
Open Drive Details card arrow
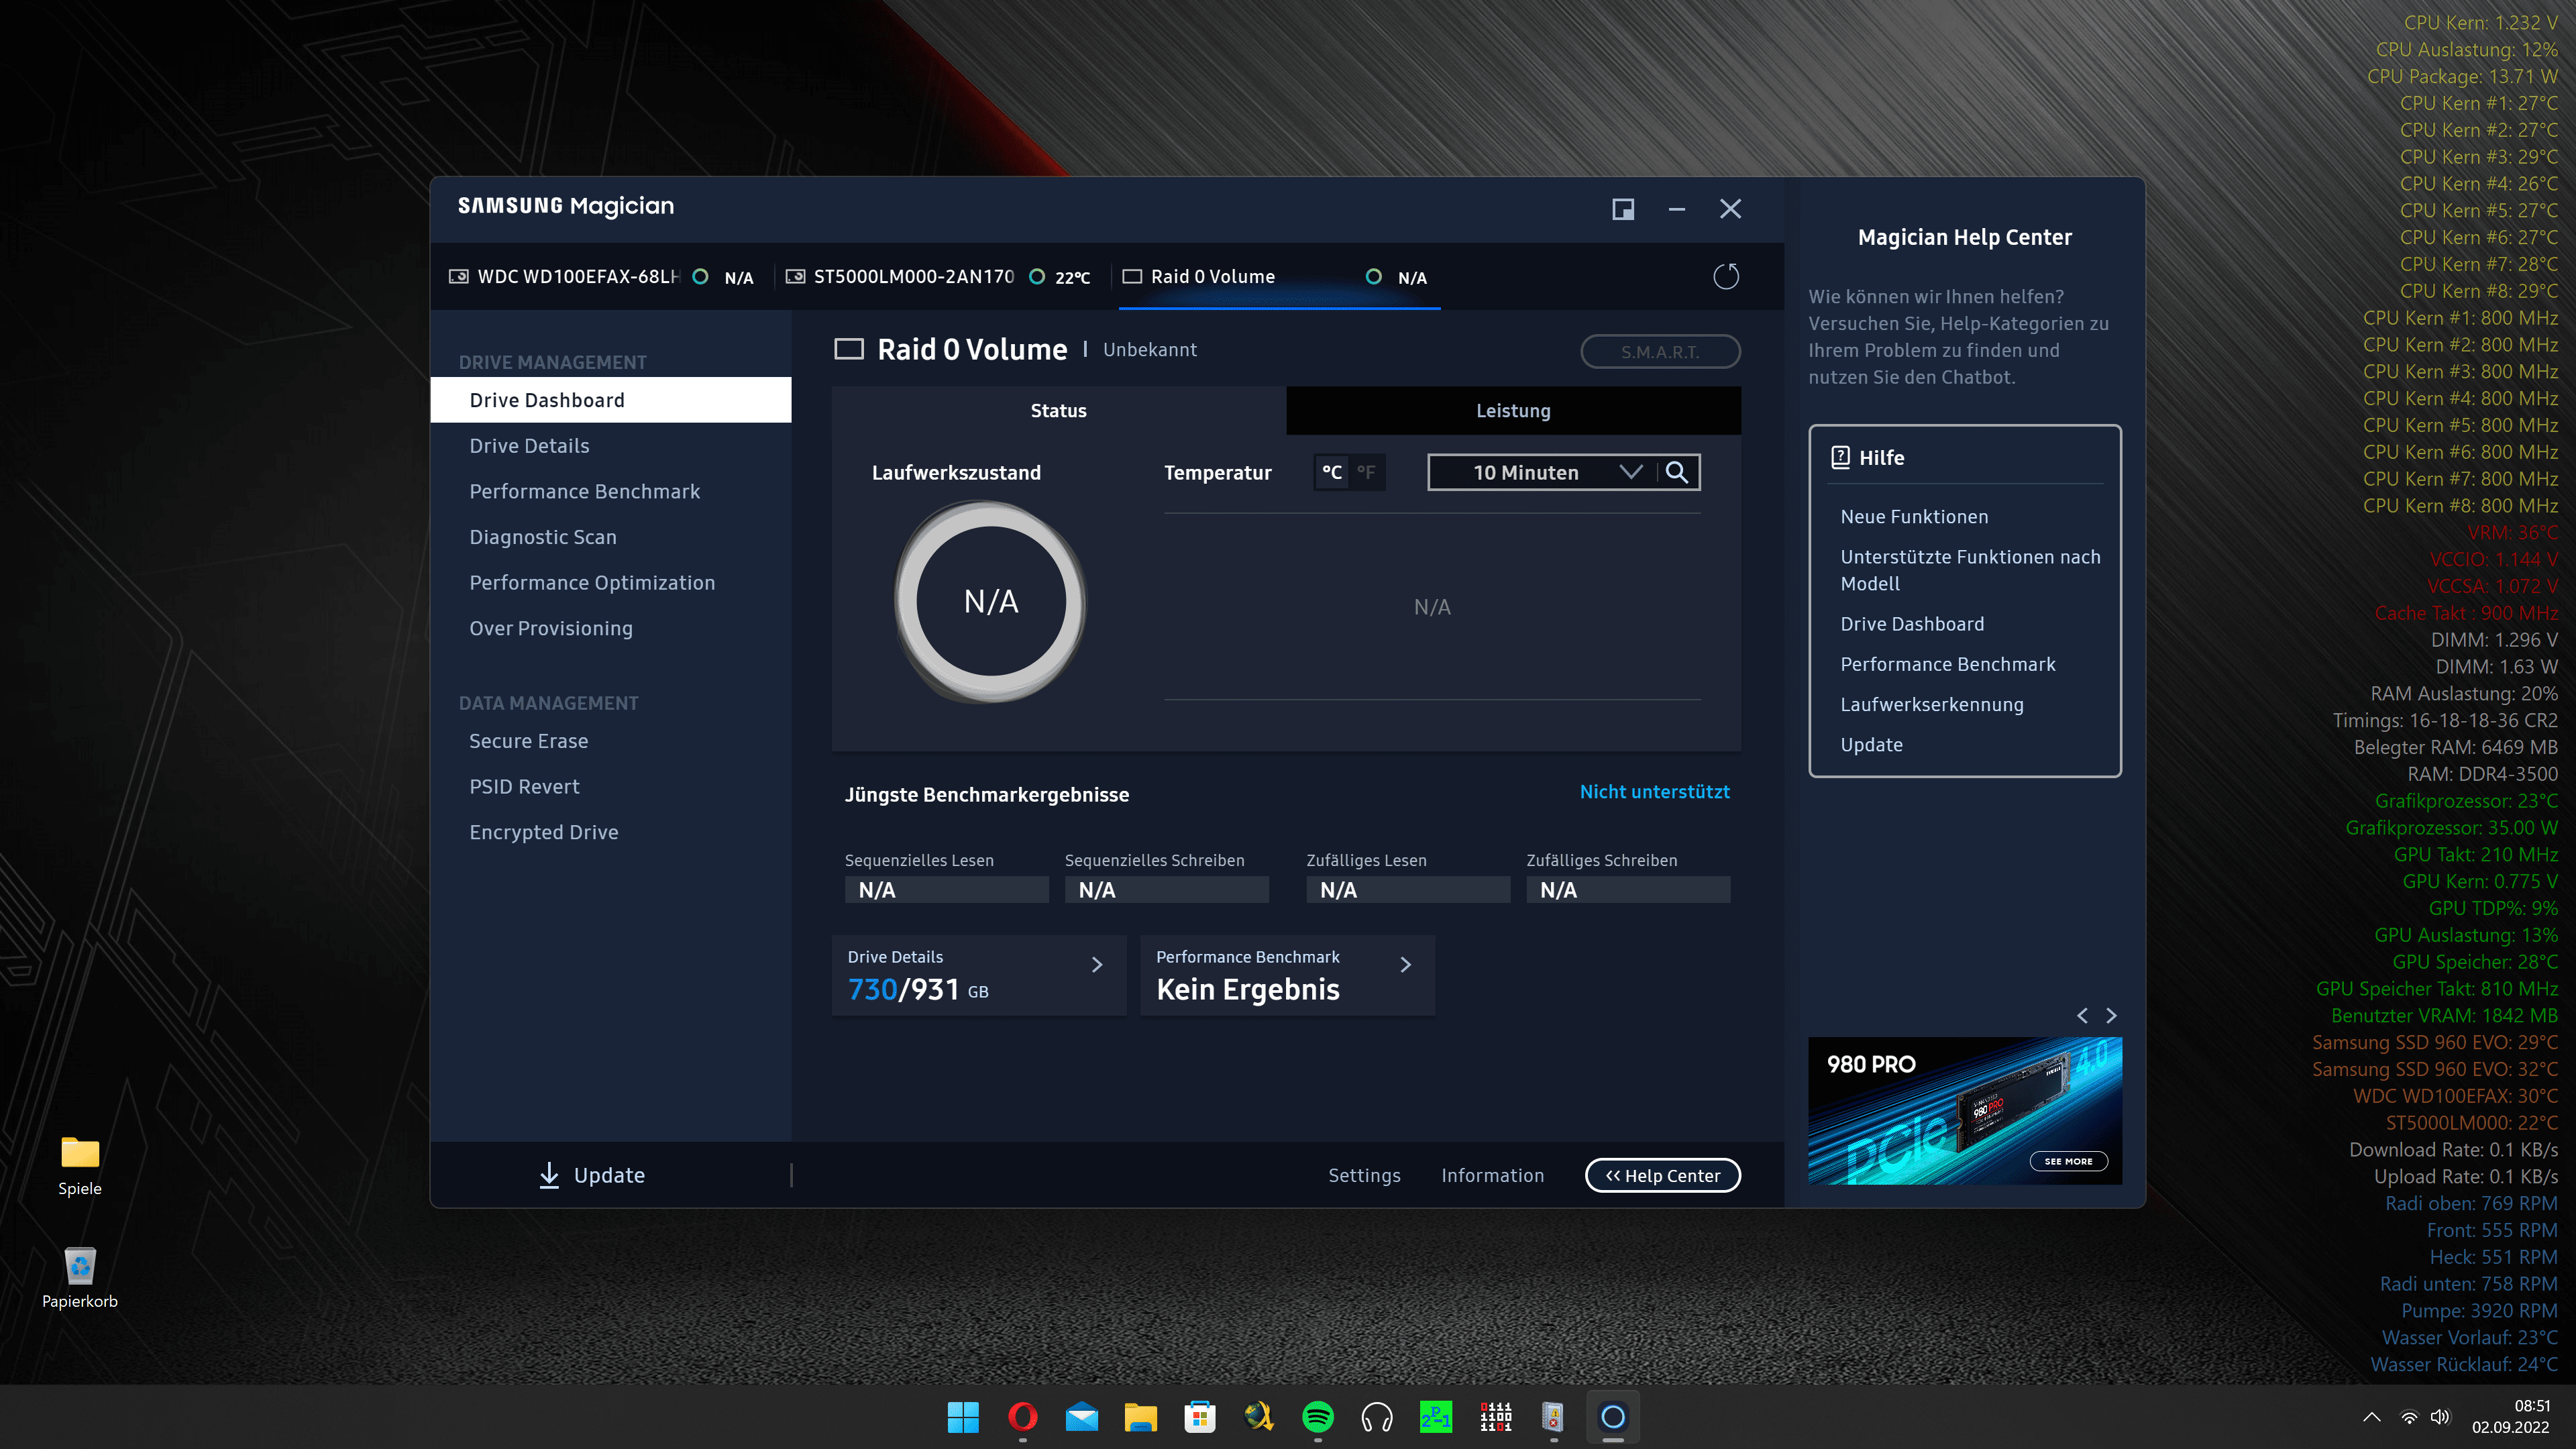click(1097, 965)
